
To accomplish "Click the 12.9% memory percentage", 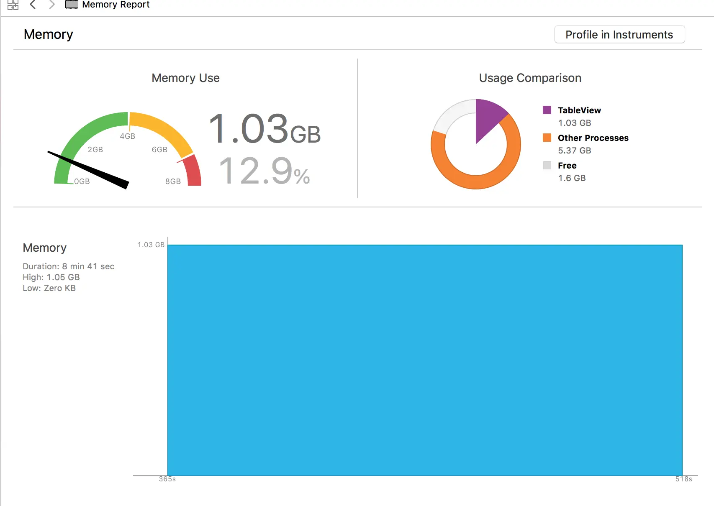I will click(x=265, y=171).
